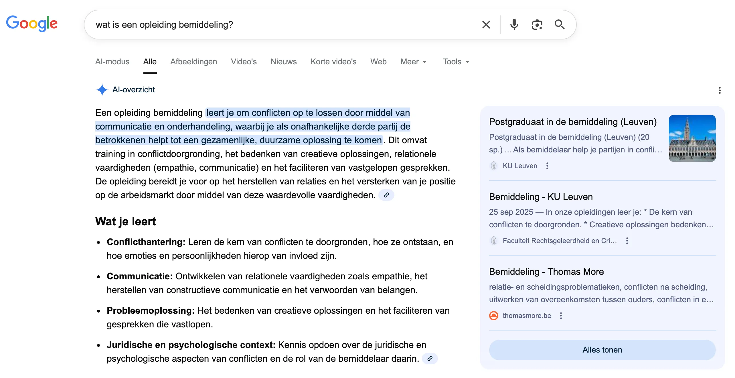Viewport: 735px width, 378px height.
Task: Click the link icon after the juridische context bullet
Action: tap(430, 358)
